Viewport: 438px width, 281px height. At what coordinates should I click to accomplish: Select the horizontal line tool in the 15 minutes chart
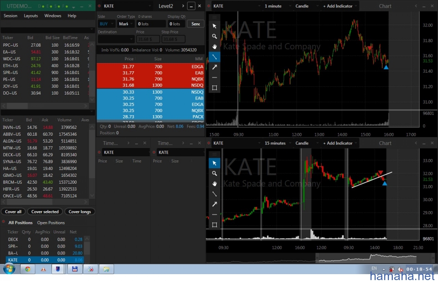point(214,215)
